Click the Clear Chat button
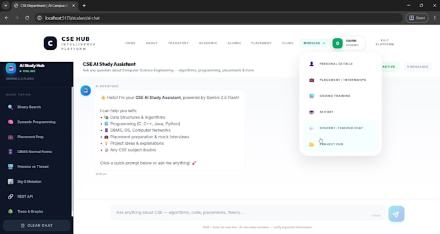The image size is (440, 234). coord(36,226)
